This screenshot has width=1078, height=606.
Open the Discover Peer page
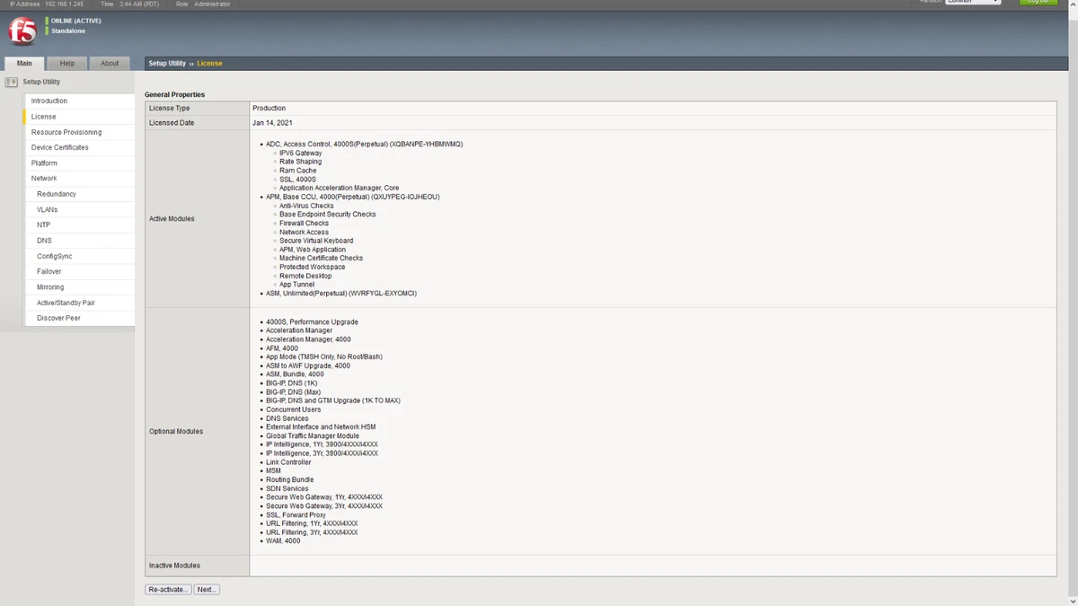click(x=58, y=318)
